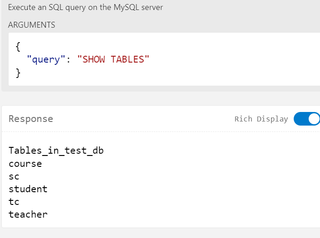
Task: Click the word TABLES in the query
Action: coord(127,59)
